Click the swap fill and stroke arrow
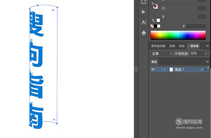The width and height of the screenshot is (211, 138). (x=153, y=20)
